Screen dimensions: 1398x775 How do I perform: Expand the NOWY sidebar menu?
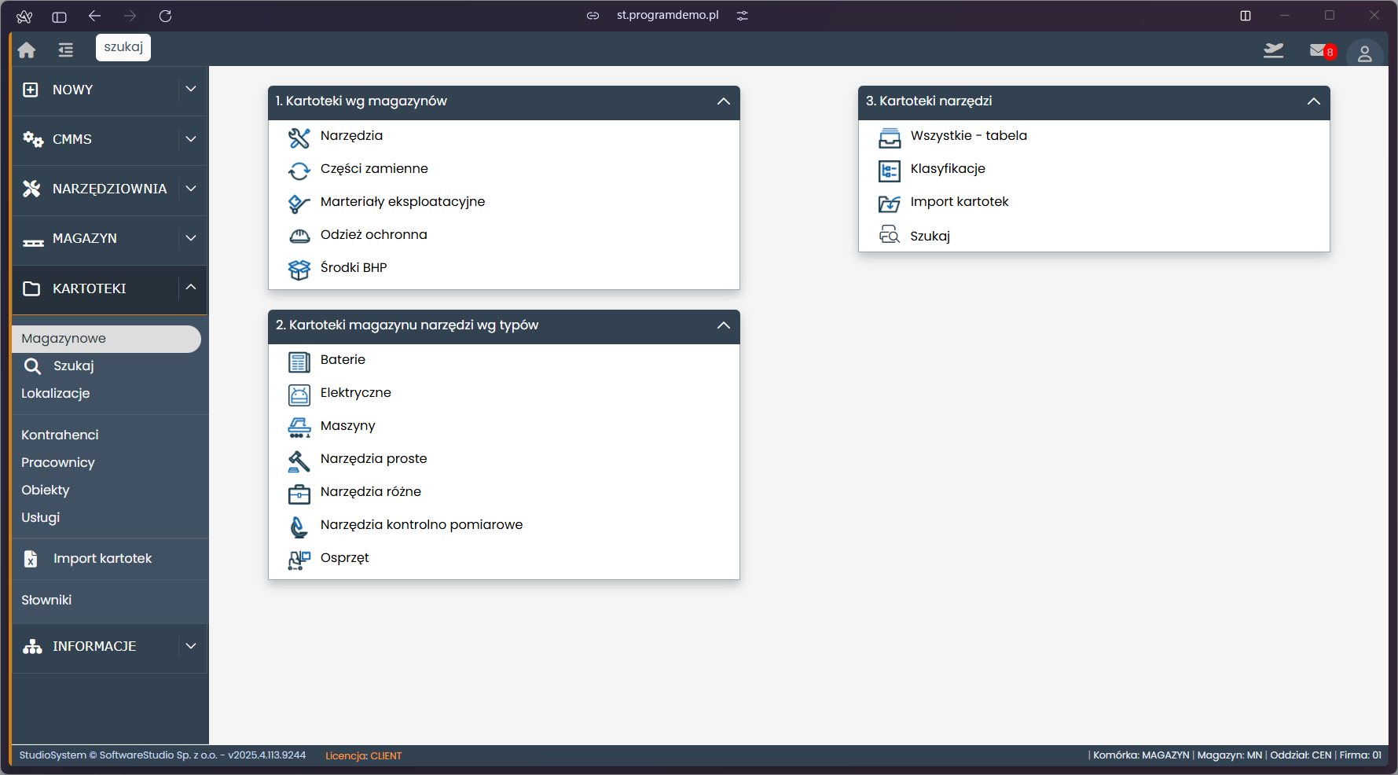click(x=190, y=90)
